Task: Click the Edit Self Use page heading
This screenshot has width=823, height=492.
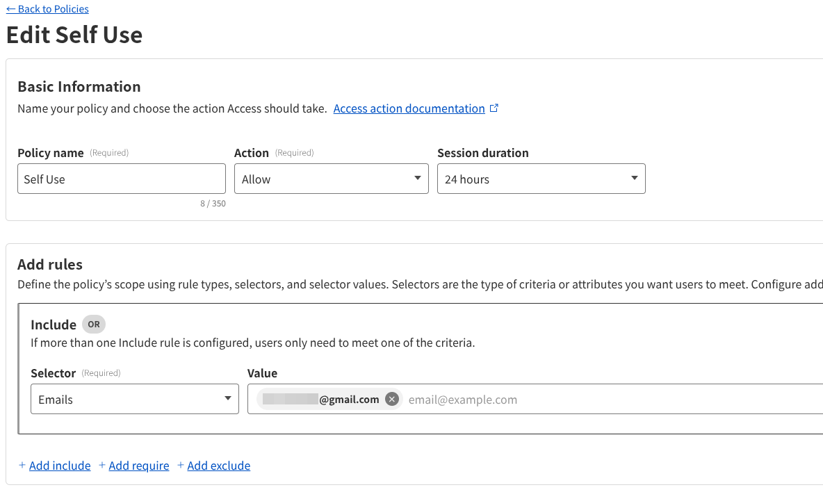Action: (x=74, y=35)
